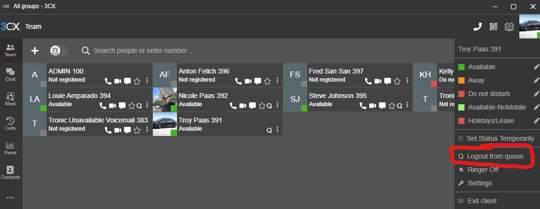Open the dialer phone icon in header

pyautogui.click(x=477, y=27)
